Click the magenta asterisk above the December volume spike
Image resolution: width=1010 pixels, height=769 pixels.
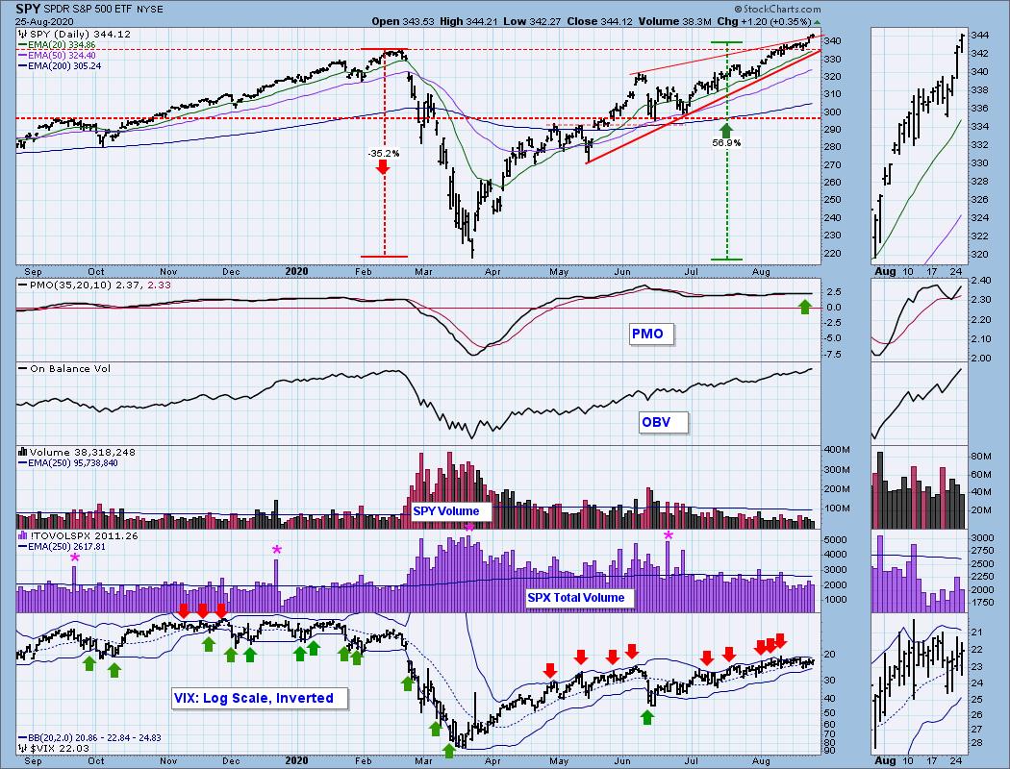coord(277,550)
